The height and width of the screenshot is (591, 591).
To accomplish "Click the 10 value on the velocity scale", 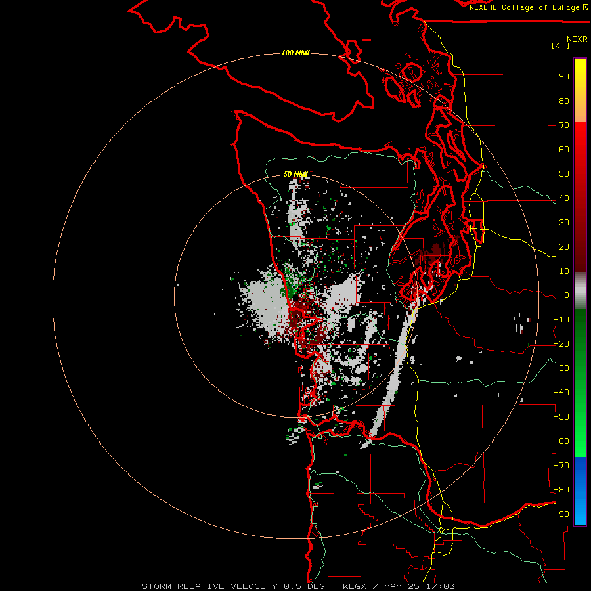I will coord(564,271).
